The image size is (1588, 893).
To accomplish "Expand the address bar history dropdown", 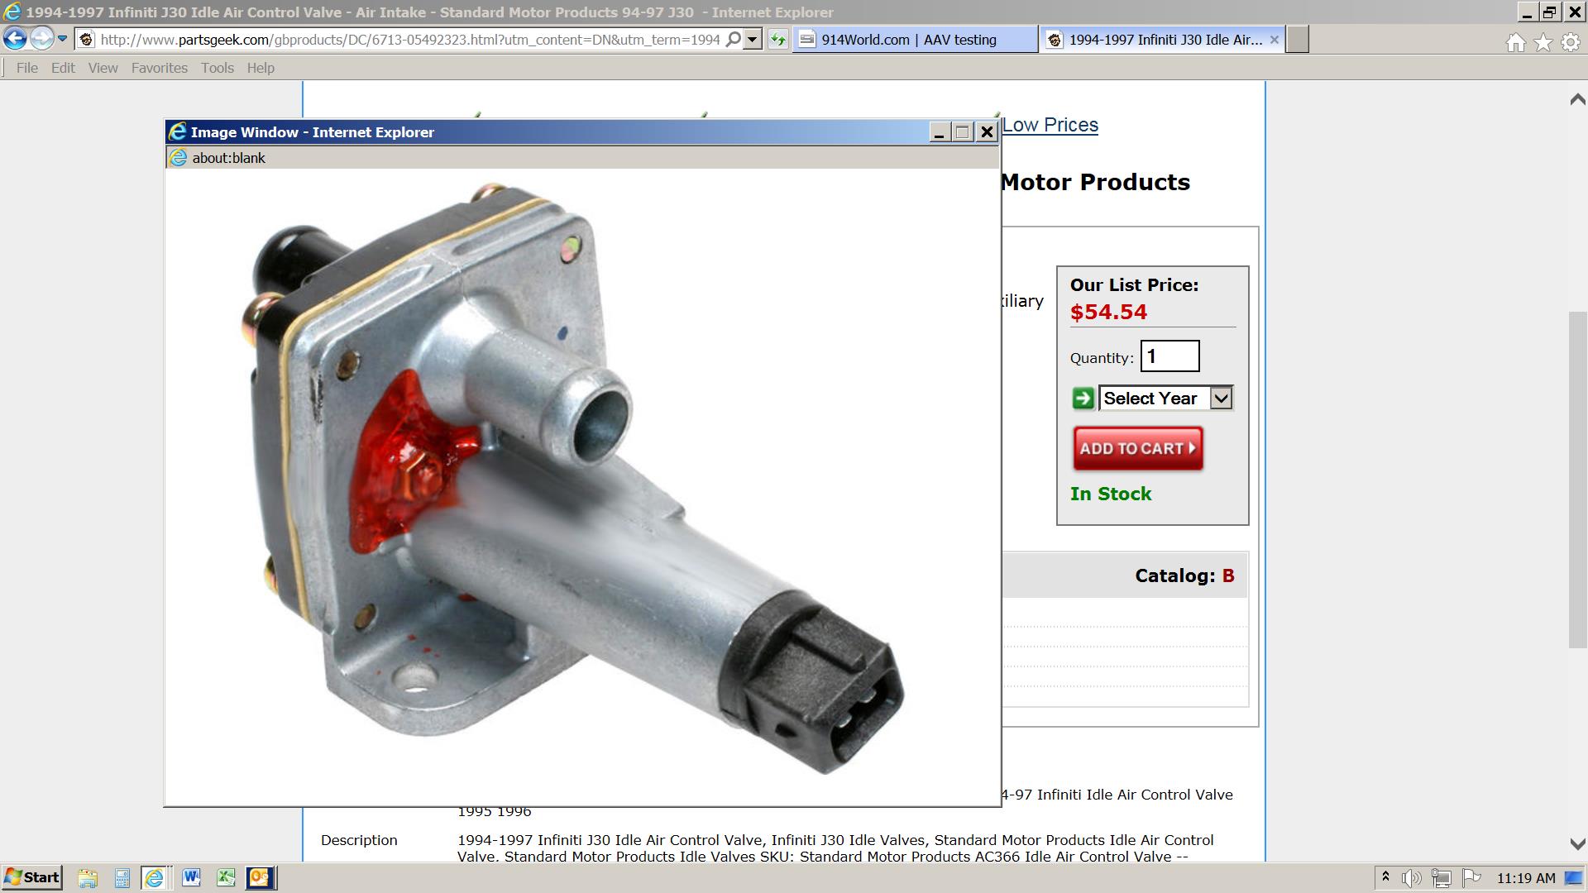I will click(752, 39).
